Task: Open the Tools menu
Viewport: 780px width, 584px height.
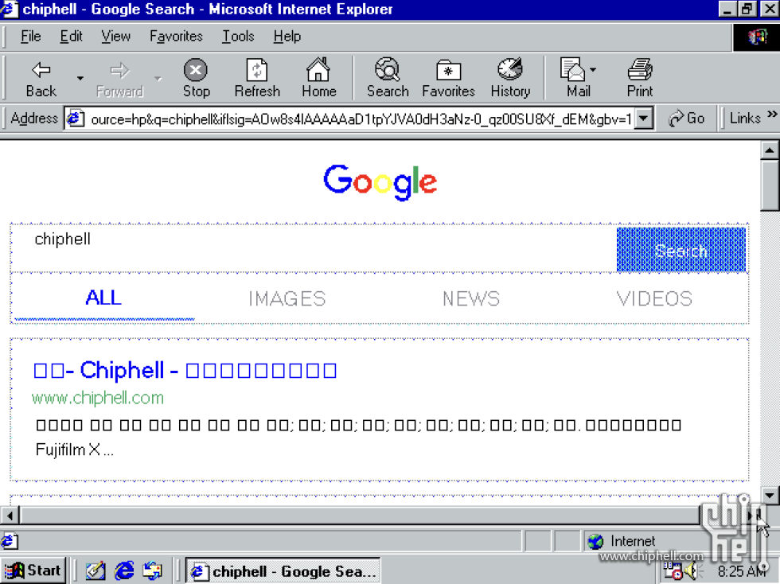Action: coord(238,37)
